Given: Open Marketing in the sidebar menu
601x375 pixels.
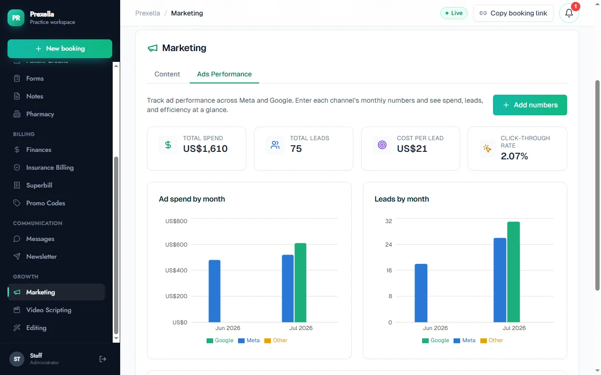Looking at the screenshot, I should click(56, 292).
